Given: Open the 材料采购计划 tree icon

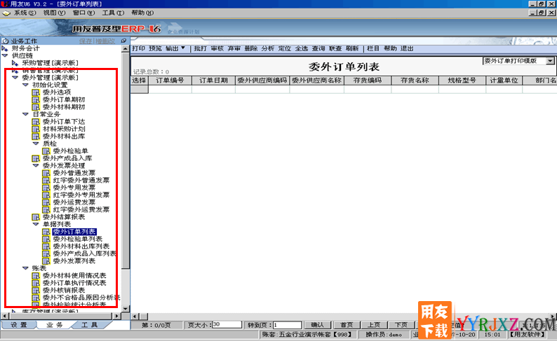Looking at the screenshot, I should (x=36, y=129).
